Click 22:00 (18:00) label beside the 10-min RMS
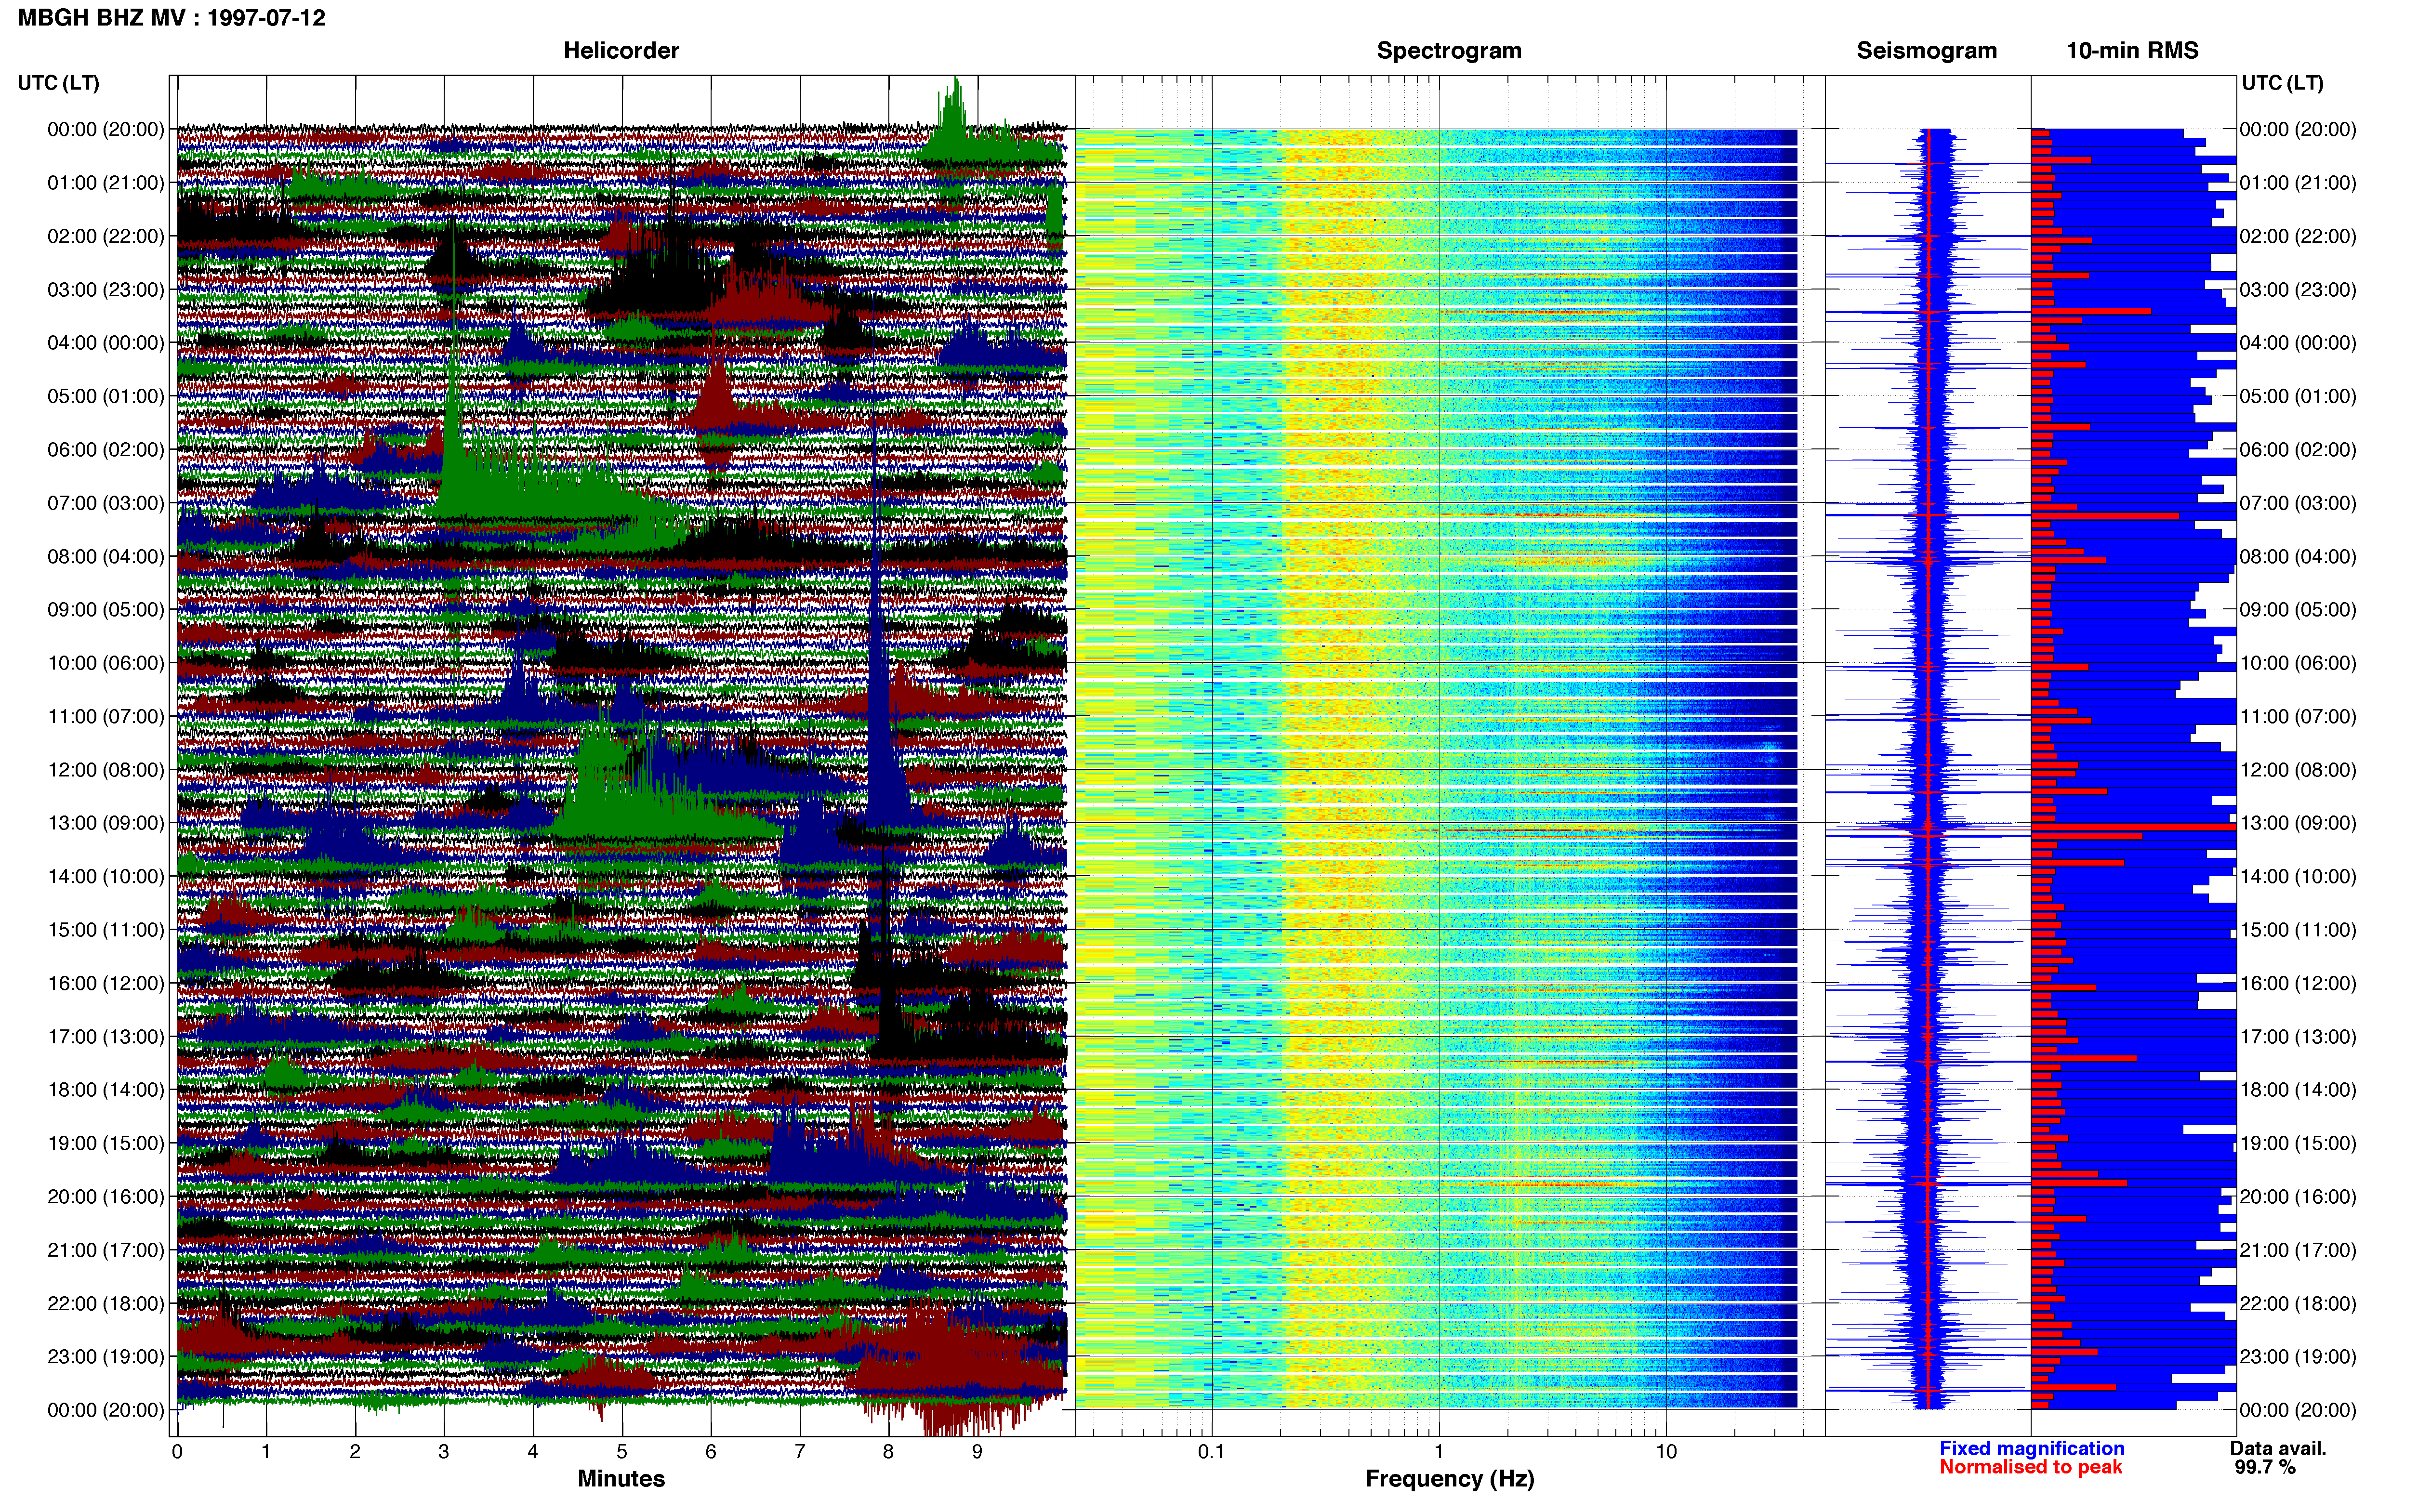 click(2298, 1304)
